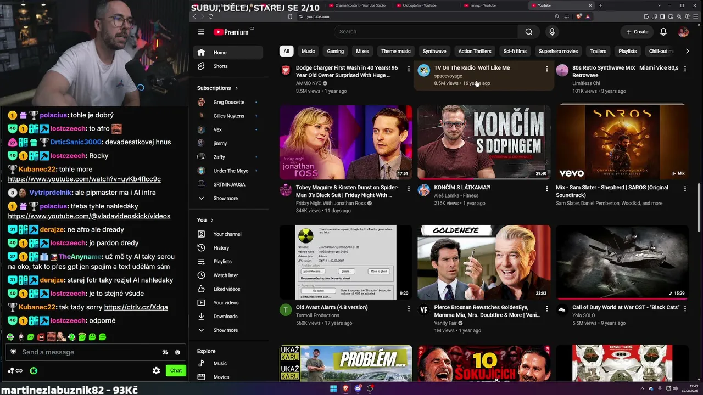Open Movies under Explore
Screen dimensions: 703x395
coord(228,377)
